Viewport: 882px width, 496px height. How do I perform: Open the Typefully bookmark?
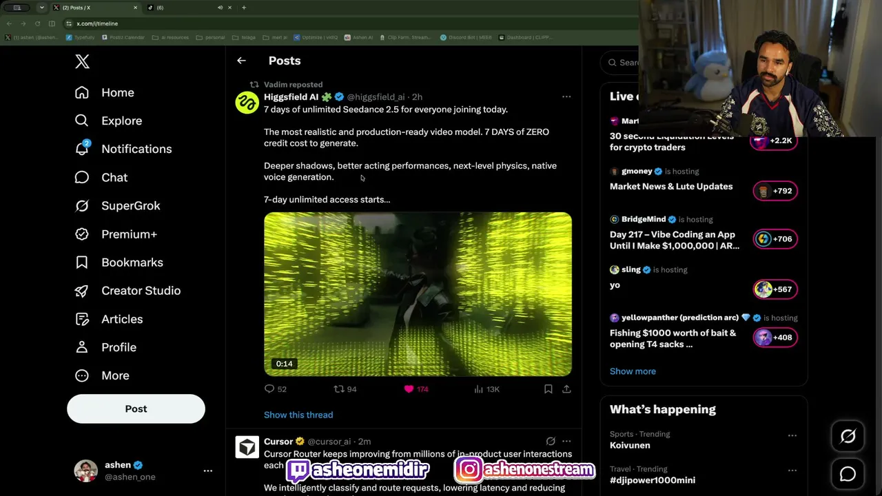[x=81, y=37]
